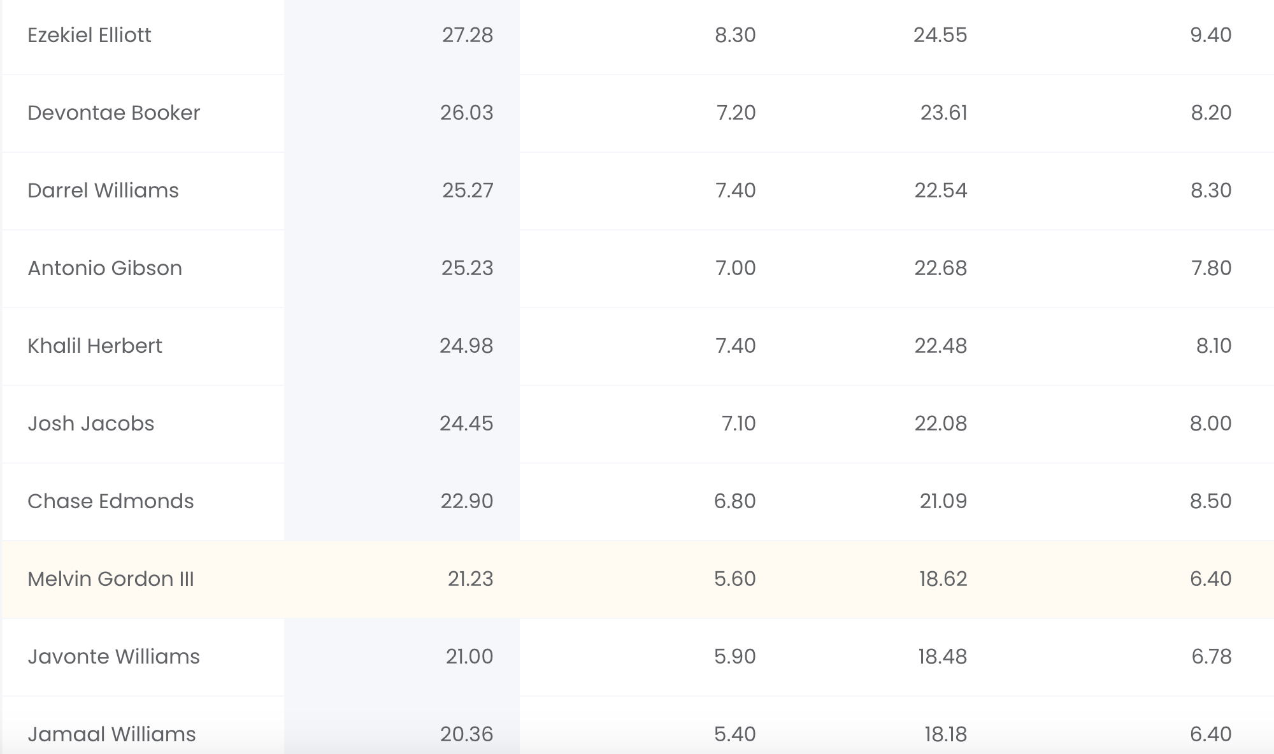Select the 26.03 value for Booker
Viewport: 1274px width, 754px height.
coord(466,113)
